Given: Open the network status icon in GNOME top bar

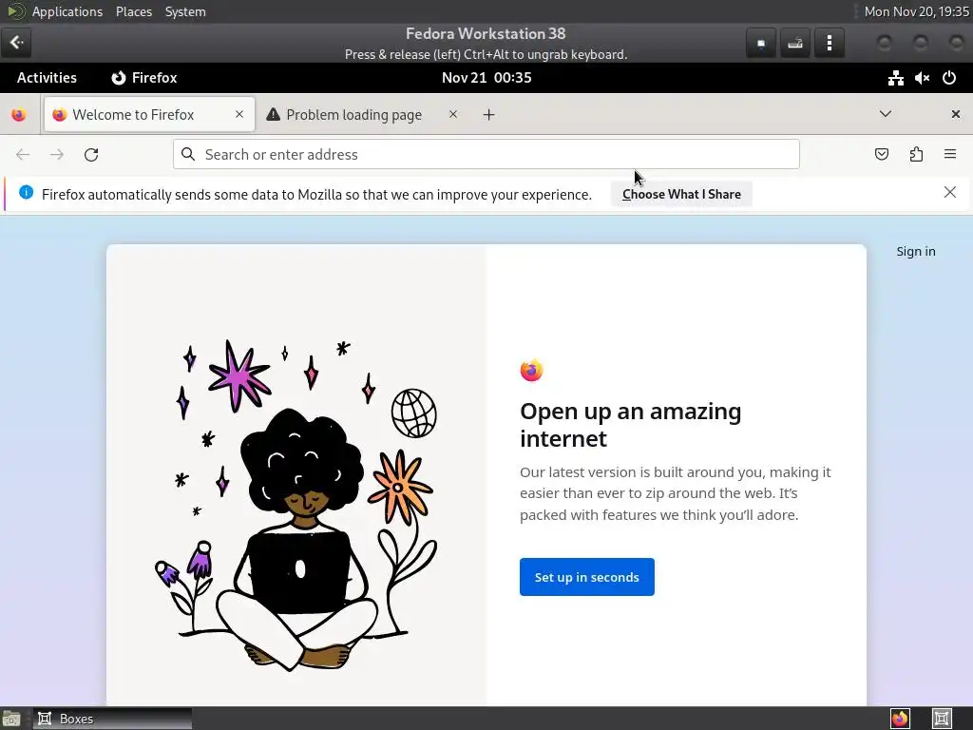Looking at the screenshot, I should point(895,78).
